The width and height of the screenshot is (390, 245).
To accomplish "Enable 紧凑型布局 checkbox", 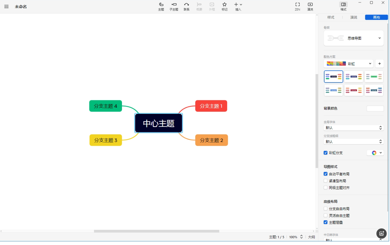I will point(325,181).
